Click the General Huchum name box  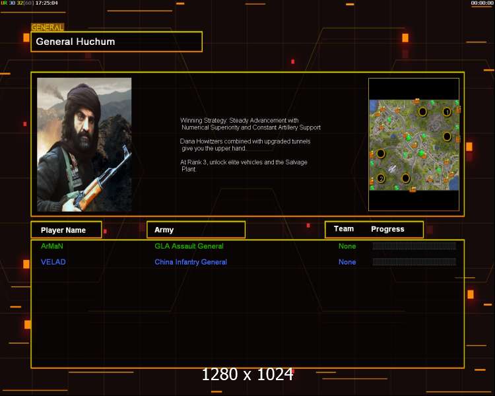click(x=116, y=42)
